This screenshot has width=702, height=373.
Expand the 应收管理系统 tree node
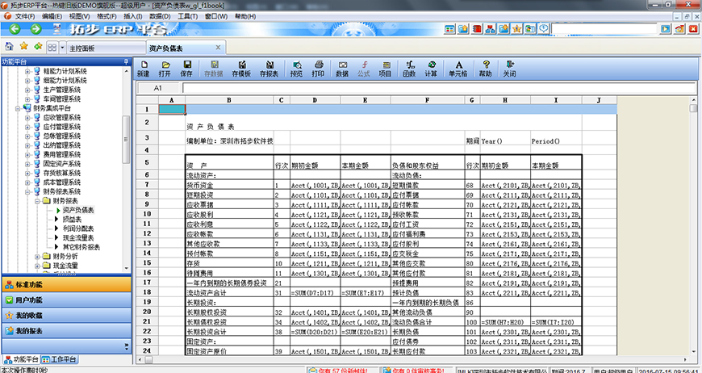(x=27, y=116)
